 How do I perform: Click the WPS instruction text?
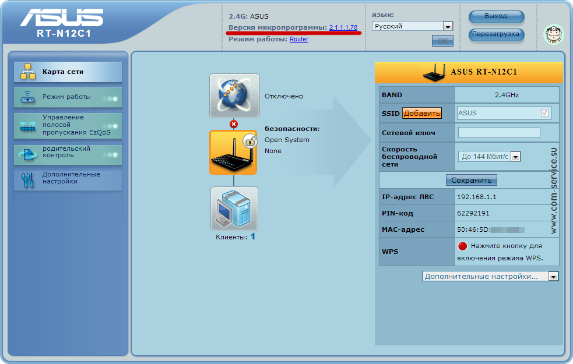click(500, 252)
